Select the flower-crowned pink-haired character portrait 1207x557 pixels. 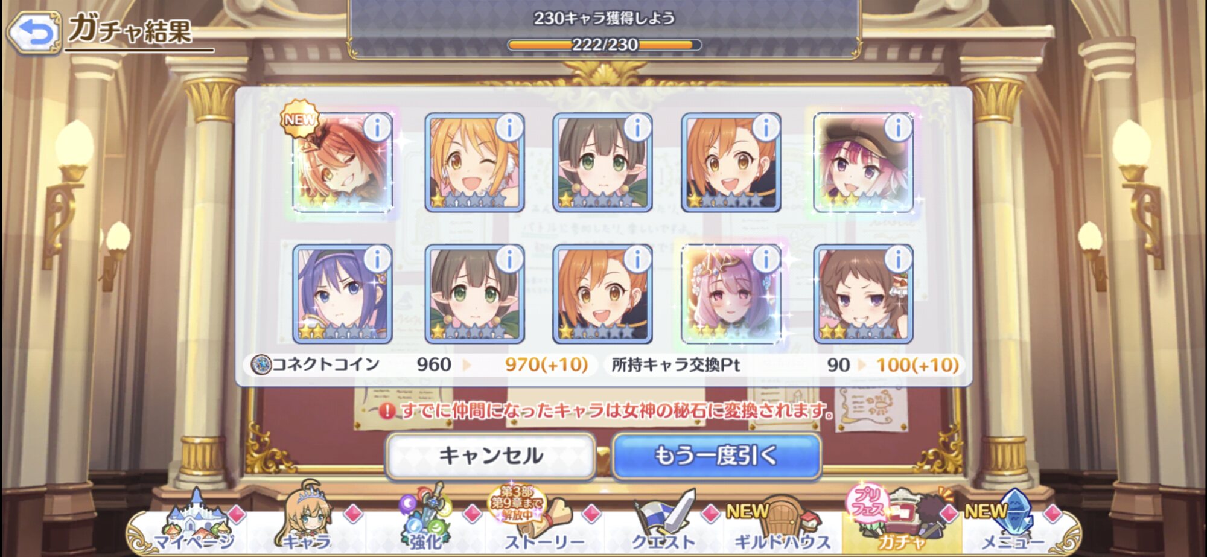click(731, 294)
